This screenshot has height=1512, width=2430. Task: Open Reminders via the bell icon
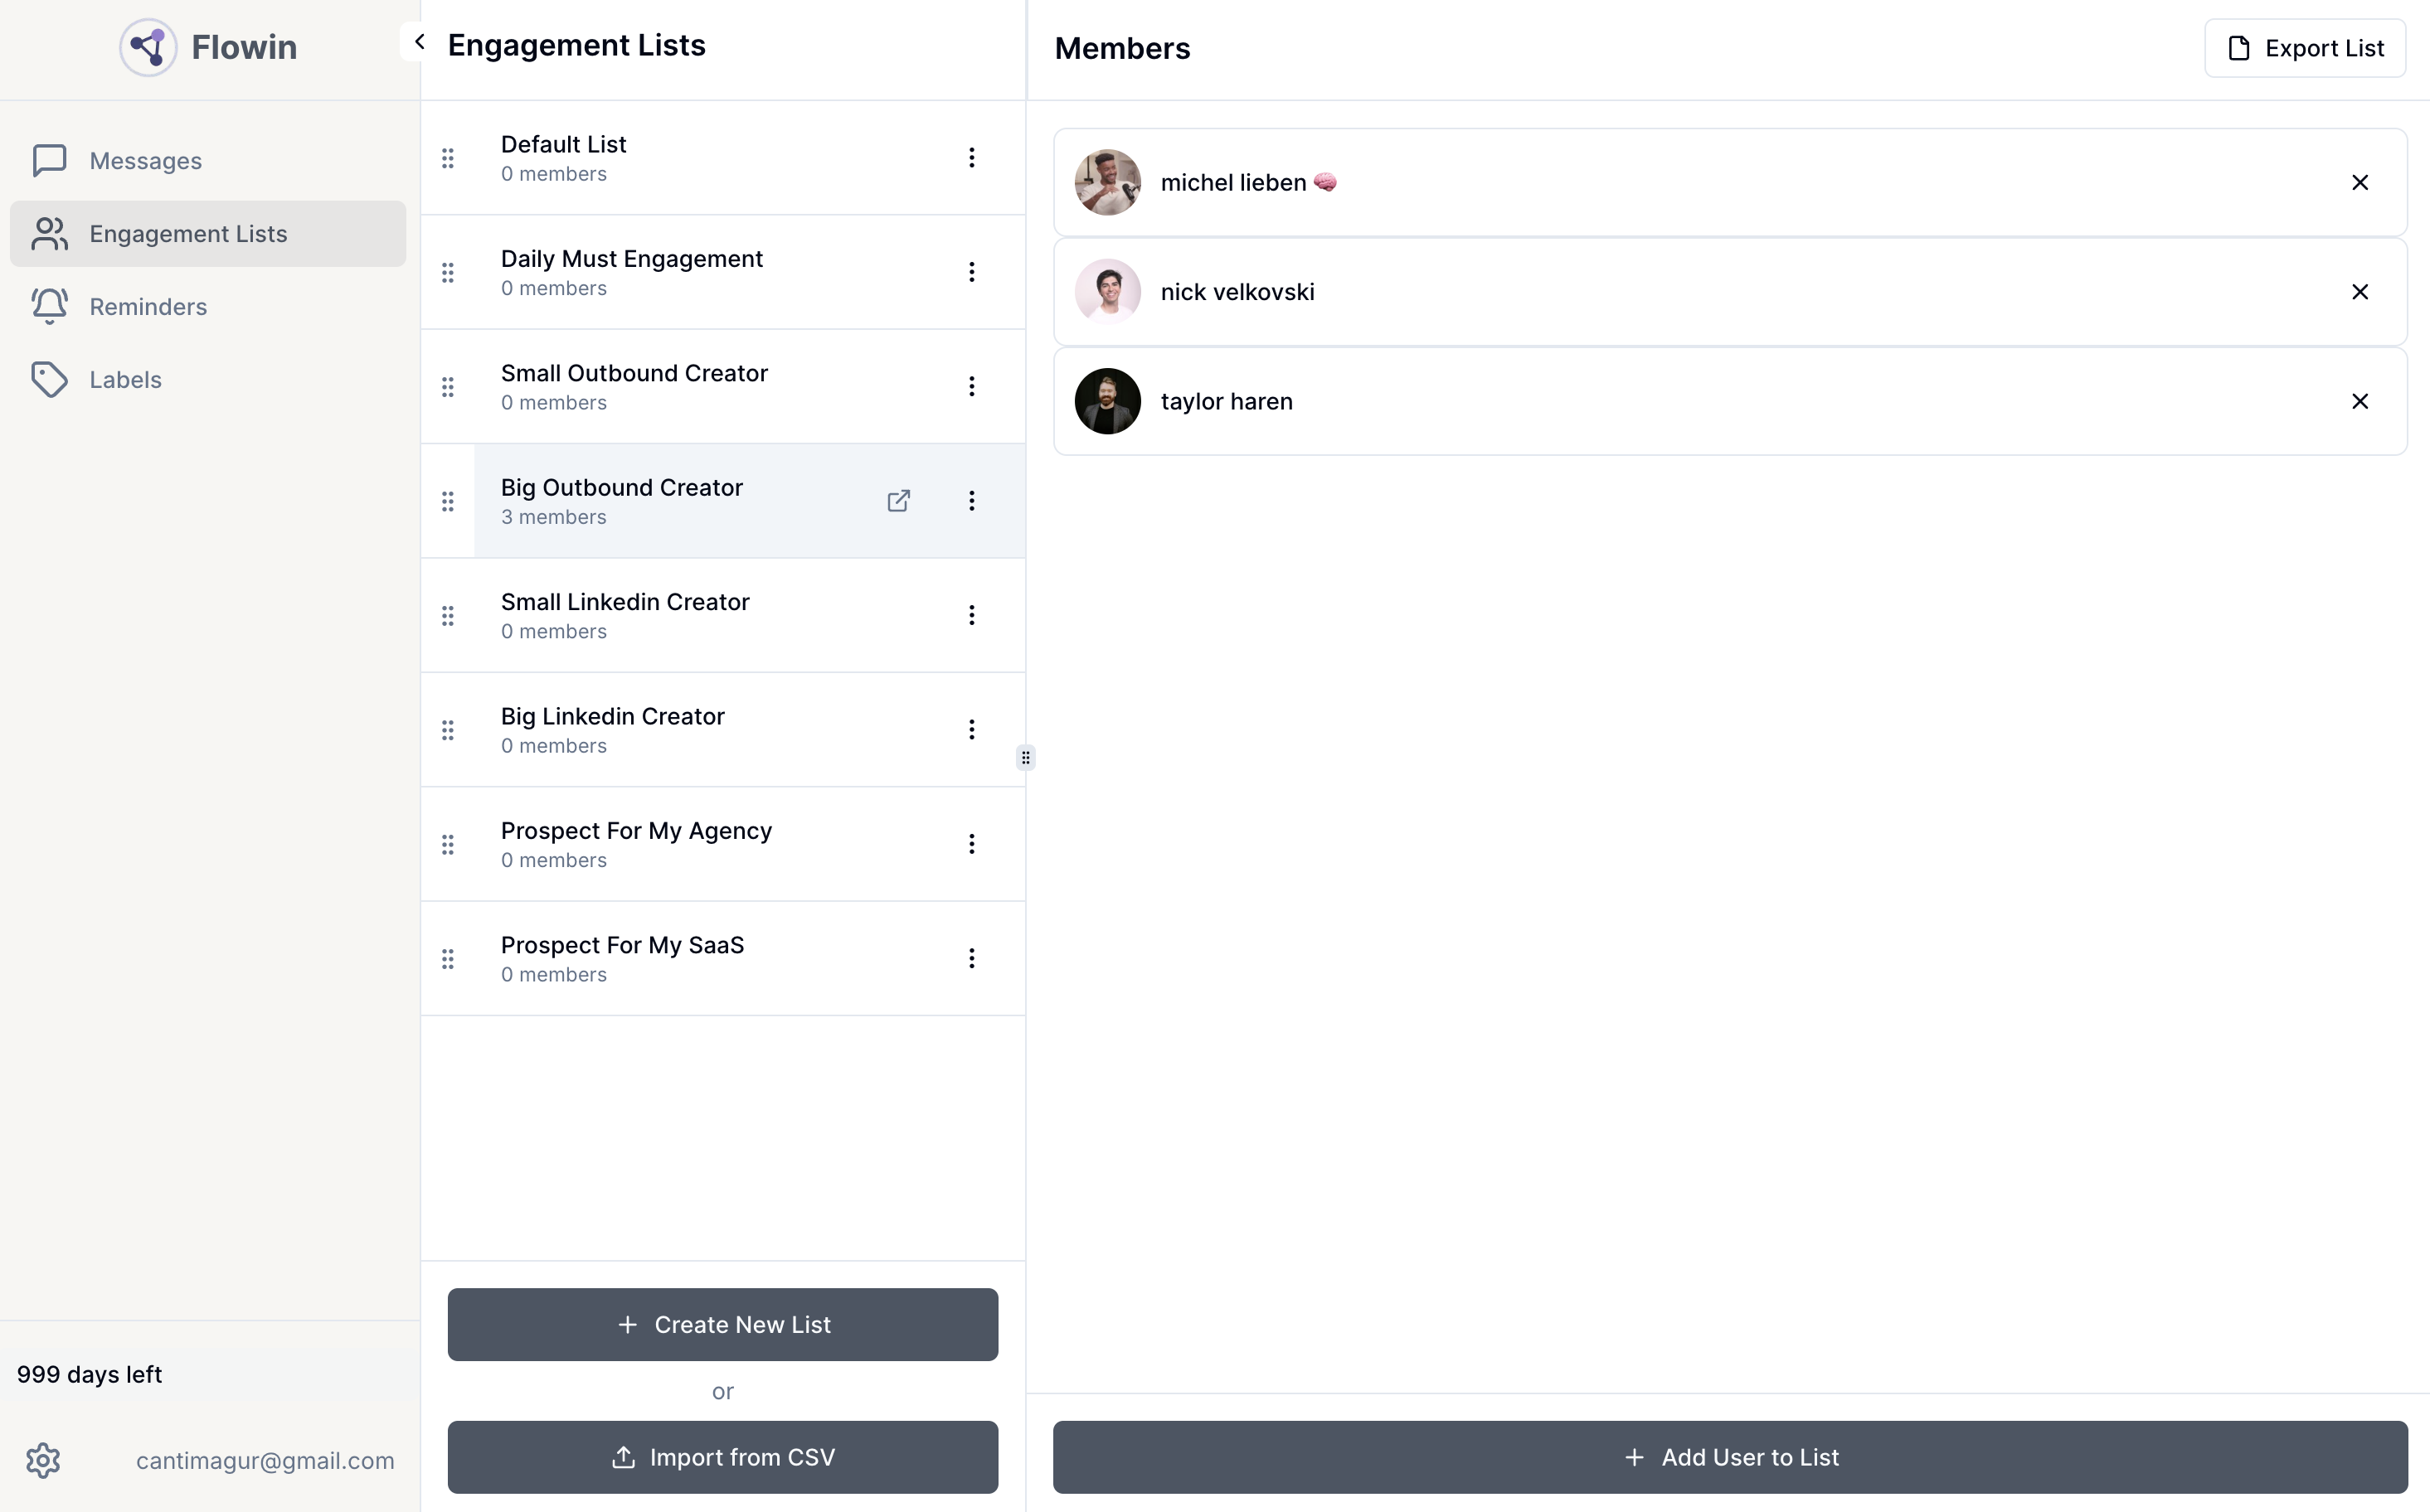click(48, 306)
